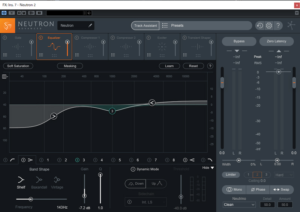Image resolution: width=300 pixels, height=212 pixels.
Task: Open Track Assistant
Action: pos(145,25)
